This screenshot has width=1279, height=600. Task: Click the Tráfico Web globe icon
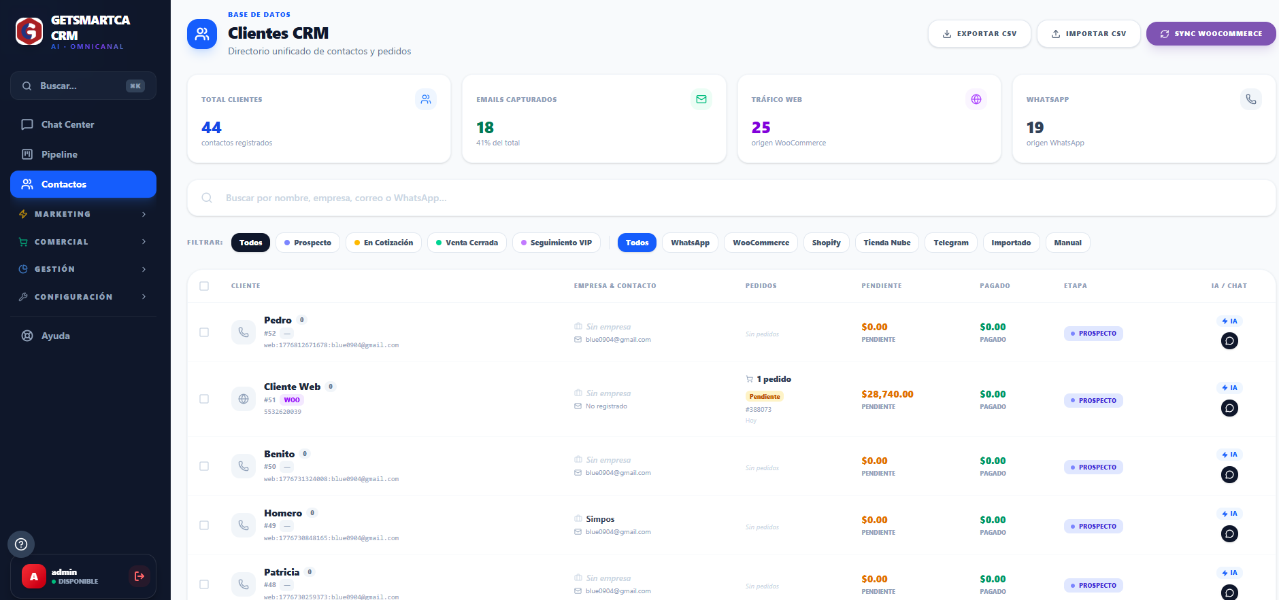(976, 99)
